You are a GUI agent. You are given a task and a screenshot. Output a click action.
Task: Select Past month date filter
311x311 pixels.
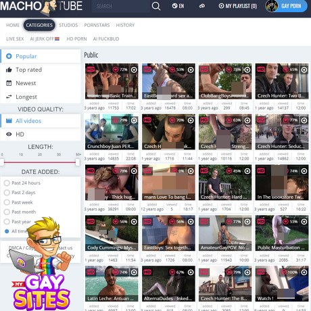click(20, 212)
